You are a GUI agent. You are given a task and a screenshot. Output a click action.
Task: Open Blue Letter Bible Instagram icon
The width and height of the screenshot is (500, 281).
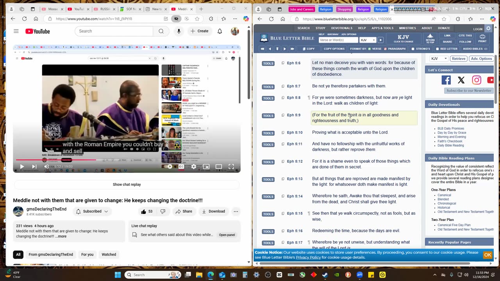pyautogui.click(x=477, y=80)
